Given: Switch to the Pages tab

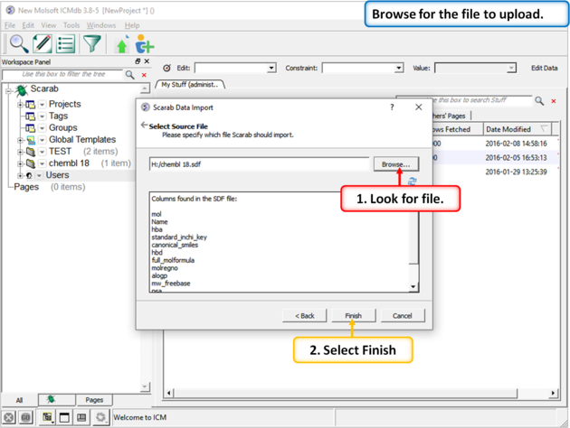Looking at the screenshot, I should [93, 399].
